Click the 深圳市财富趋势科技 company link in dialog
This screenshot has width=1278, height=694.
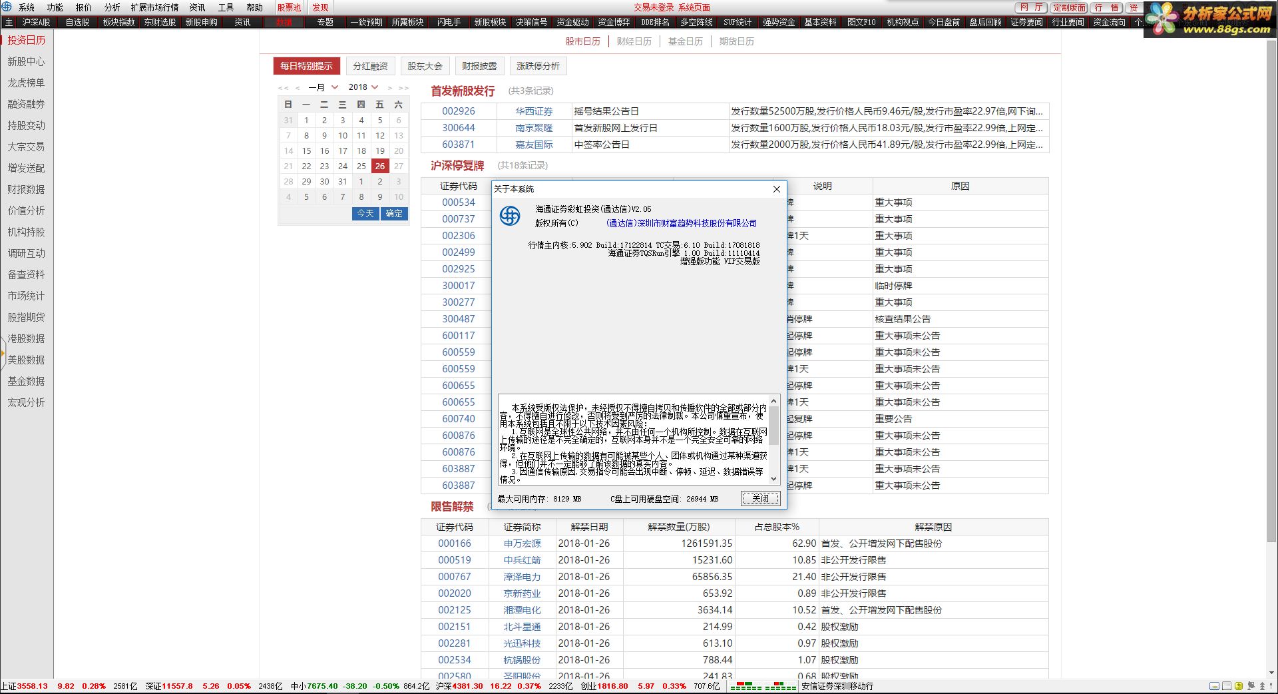click(682, 223)
